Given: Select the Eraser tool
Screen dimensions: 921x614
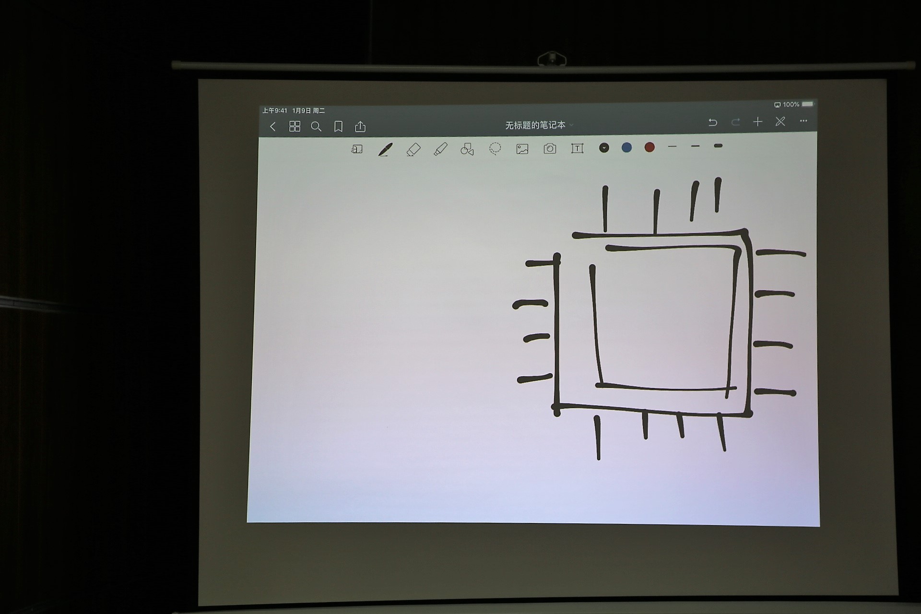Looking at the screenshot, I should (413, 150).
